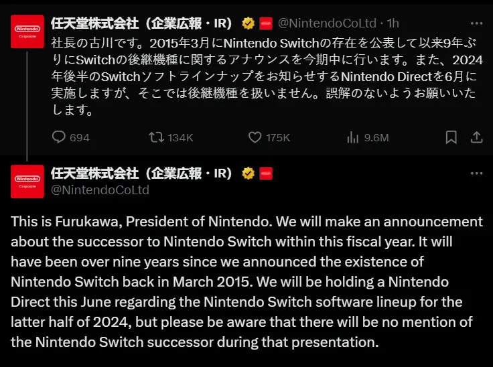The width and height of the screenshot is (493, 367).
Task: Click the display name on the English tweet
Action: 141,173
